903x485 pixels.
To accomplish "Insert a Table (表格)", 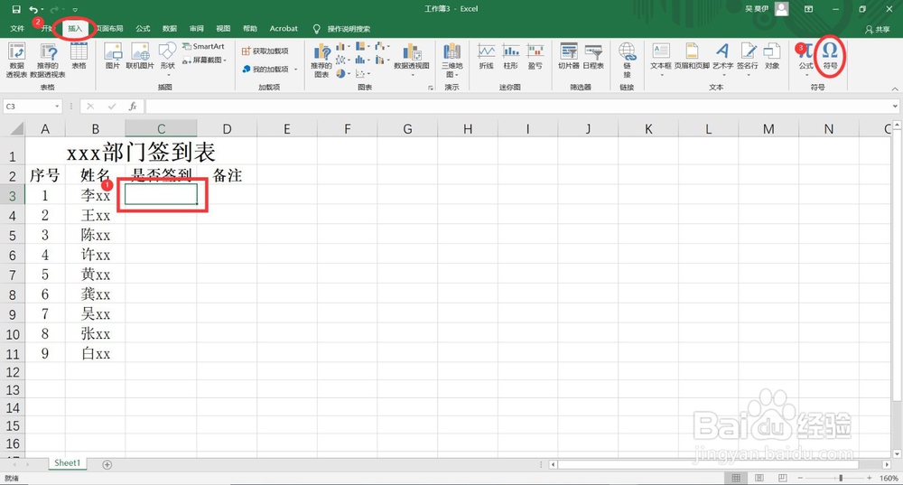I will pos(79,56).
